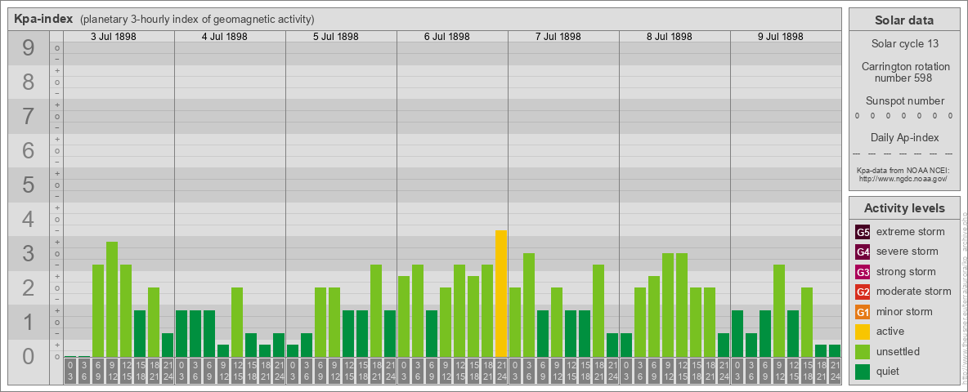Click the 'Daily Ap-index' label
Image resolution: width=968 pixels, height=392 pixels.
[x=905, y=137]
